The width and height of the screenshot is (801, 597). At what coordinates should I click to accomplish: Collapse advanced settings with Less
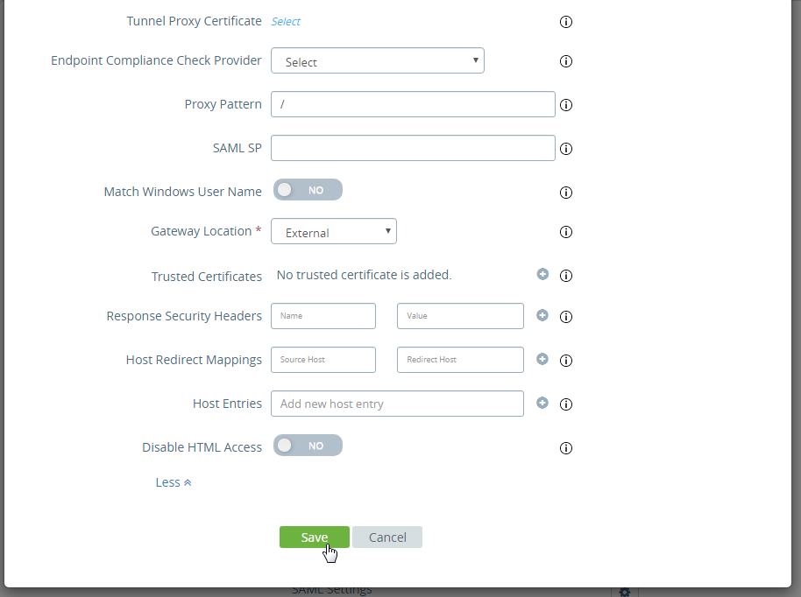click(173, 482)
